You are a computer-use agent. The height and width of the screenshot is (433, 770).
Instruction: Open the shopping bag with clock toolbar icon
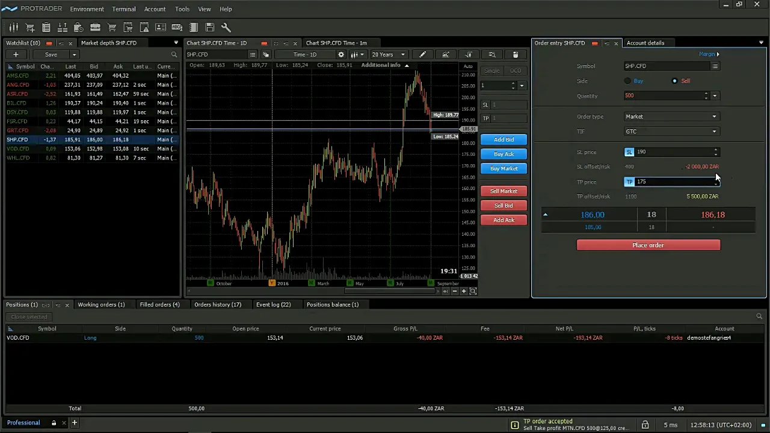tap(79, 27)
